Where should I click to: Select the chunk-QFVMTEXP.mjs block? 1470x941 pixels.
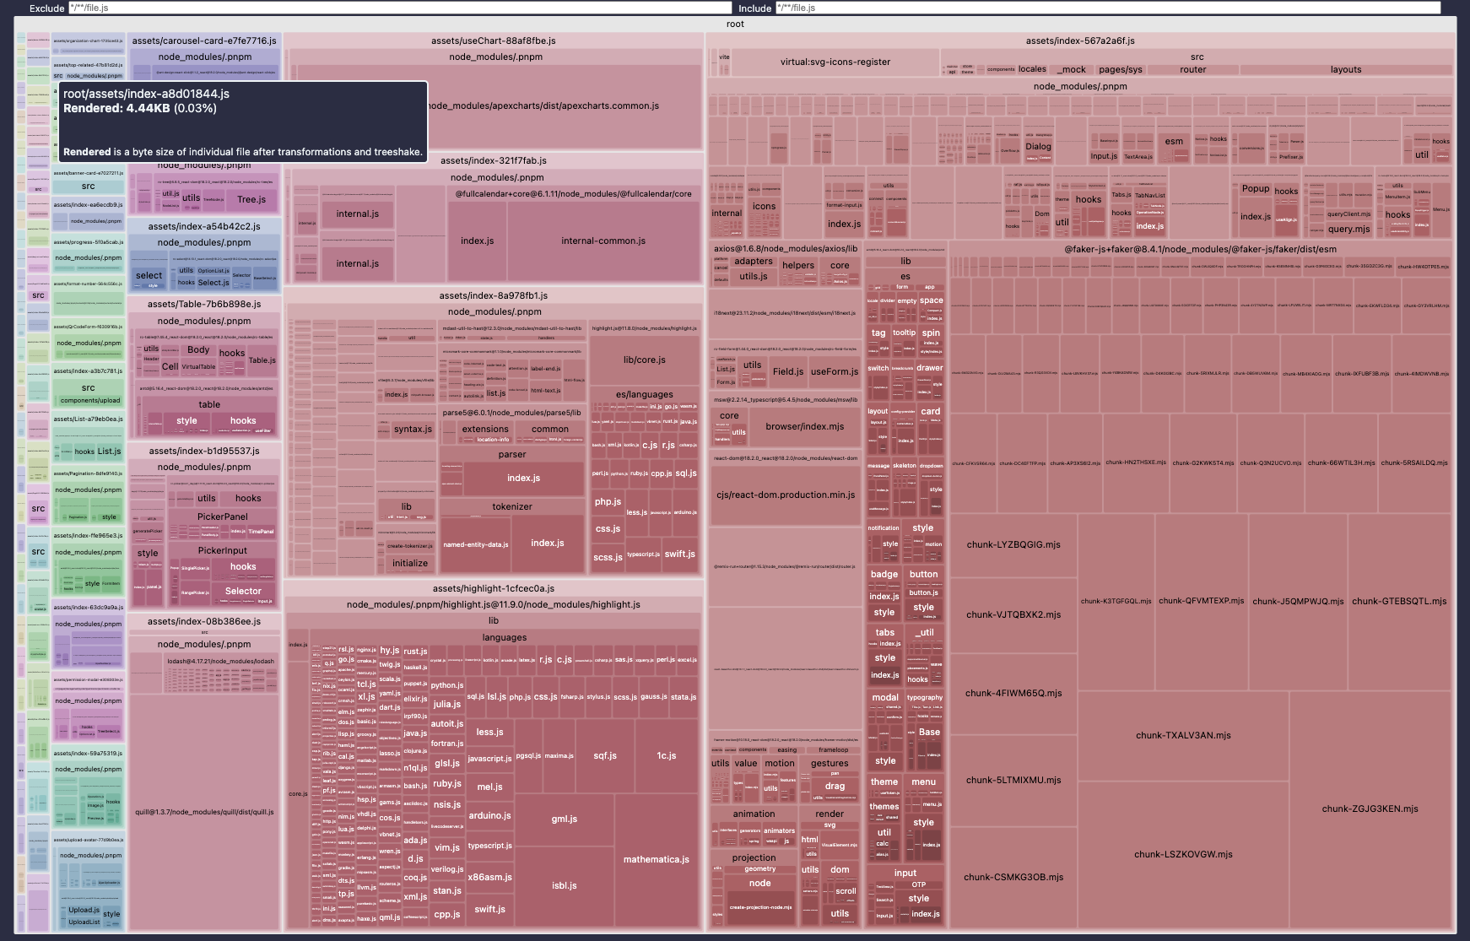coord(1201,601)
